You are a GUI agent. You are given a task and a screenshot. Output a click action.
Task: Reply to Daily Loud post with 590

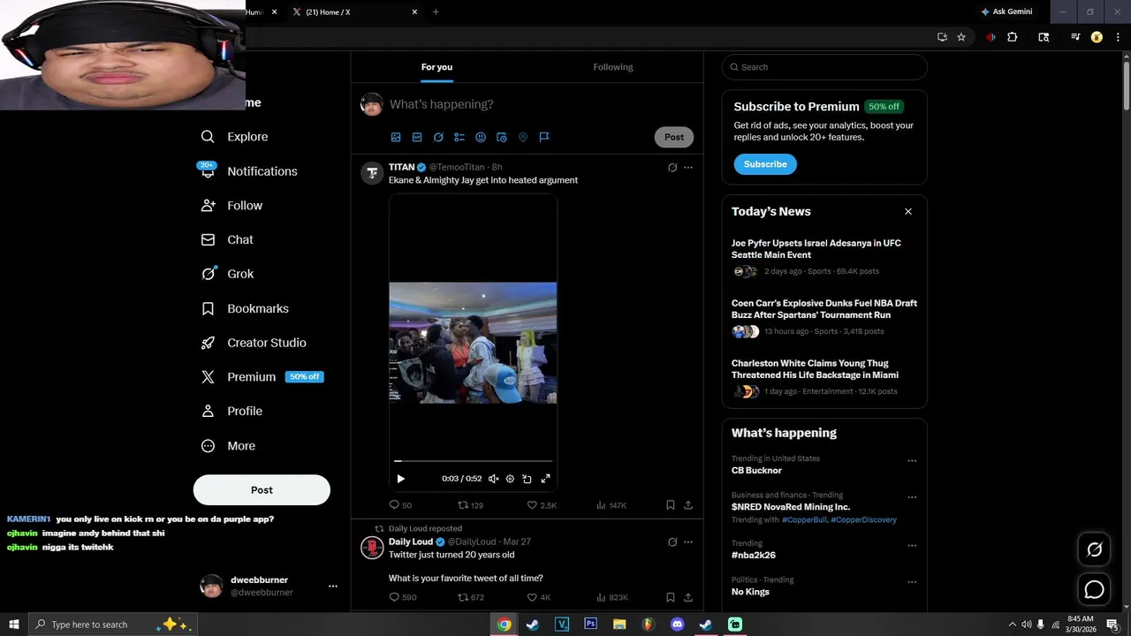[403, 597]
